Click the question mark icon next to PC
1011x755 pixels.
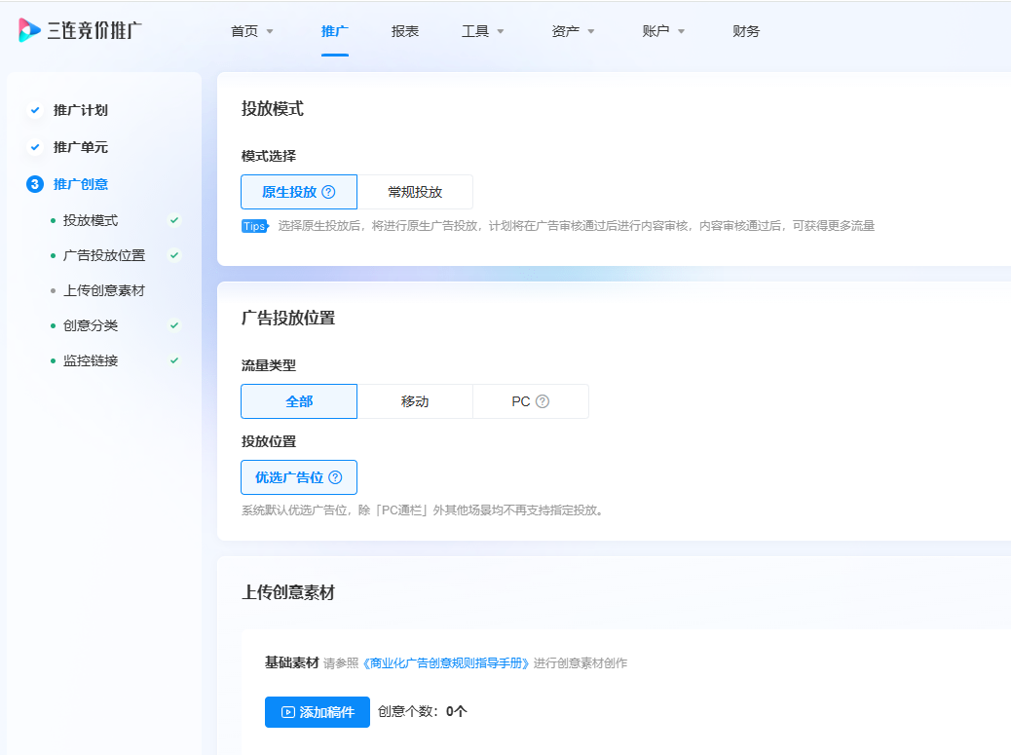pos(544,400)
